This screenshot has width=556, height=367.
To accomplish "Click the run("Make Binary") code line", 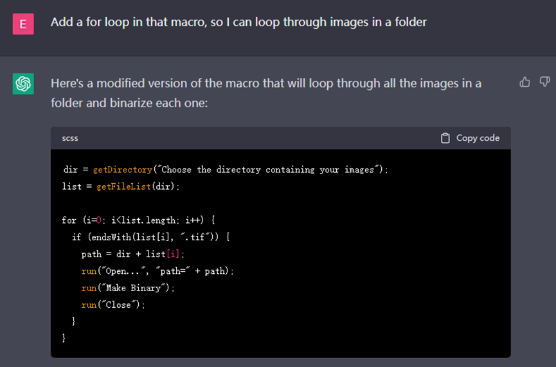I will (x=128, y=288).
